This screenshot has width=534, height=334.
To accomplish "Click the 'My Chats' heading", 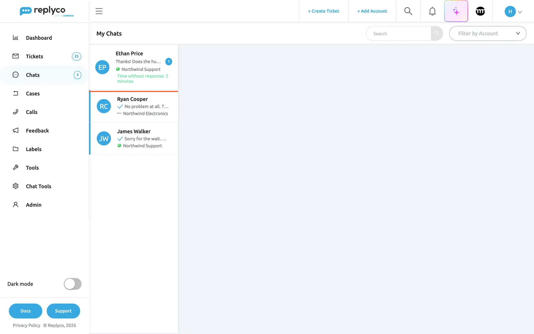I will tap(109, 34).
